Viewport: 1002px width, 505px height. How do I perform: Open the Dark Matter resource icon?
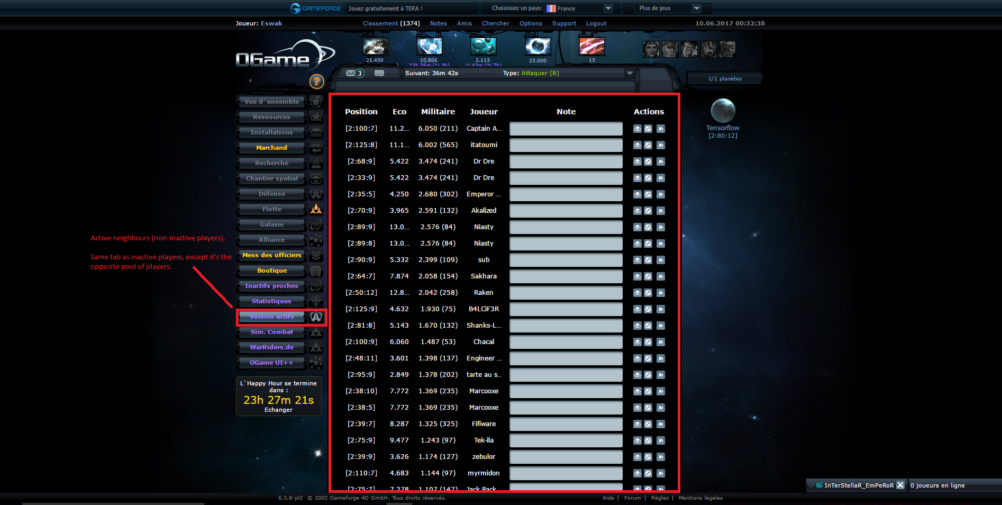pyautogui.click(x=538, y=47)
